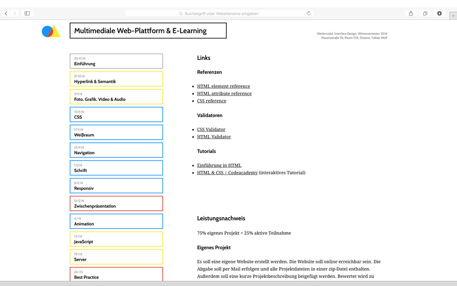Click the Safari forward arrow button
The width and height of the screenshot is (457, 286).
[x=15, y=14]
